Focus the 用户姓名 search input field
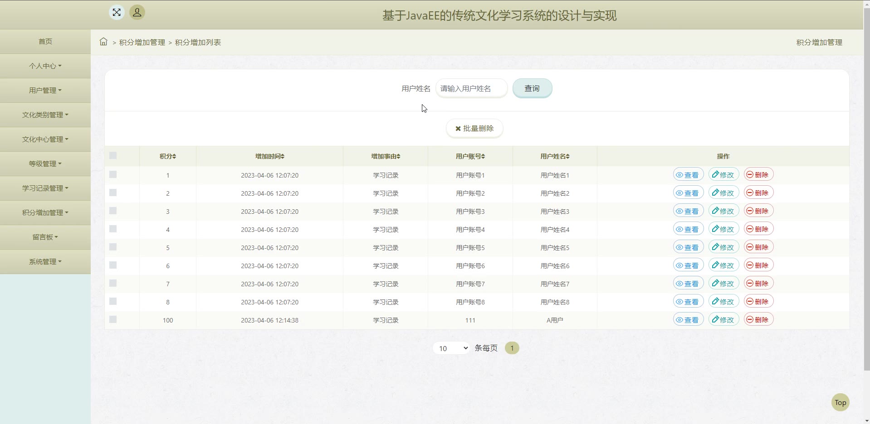The width and height of the screenshot is (870, 424). (x=472, y=88)
